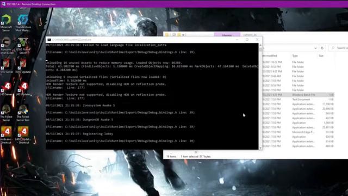The image size is (348, 196).
Task: Click the 'Failed to load language file' console line
Action: tap(106, 45)
